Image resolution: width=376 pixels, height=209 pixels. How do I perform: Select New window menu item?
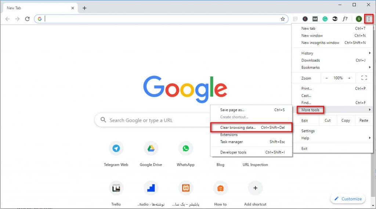332,36
